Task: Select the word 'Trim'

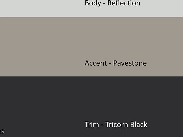Action: pyautogui.click(x=92, y=125)
